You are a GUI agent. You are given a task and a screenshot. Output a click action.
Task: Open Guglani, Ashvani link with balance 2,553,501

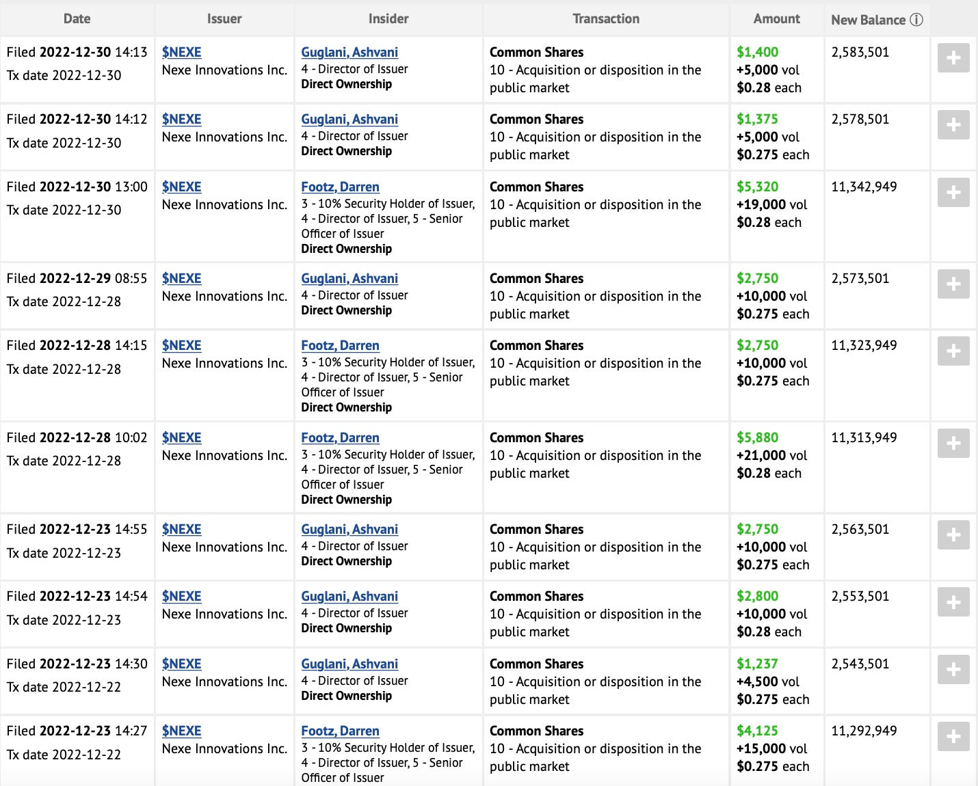[x=349, y=596]
